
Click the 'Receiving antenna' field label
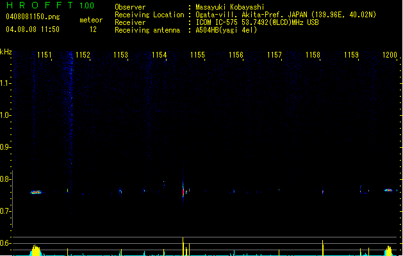tap(147, 30)
